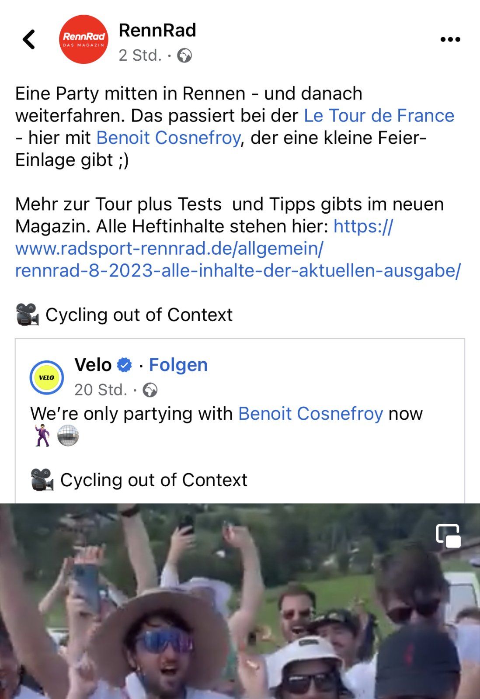
Task: Open Benoit Cosnefroy link in RennRad post
Action: coord(168,138)
